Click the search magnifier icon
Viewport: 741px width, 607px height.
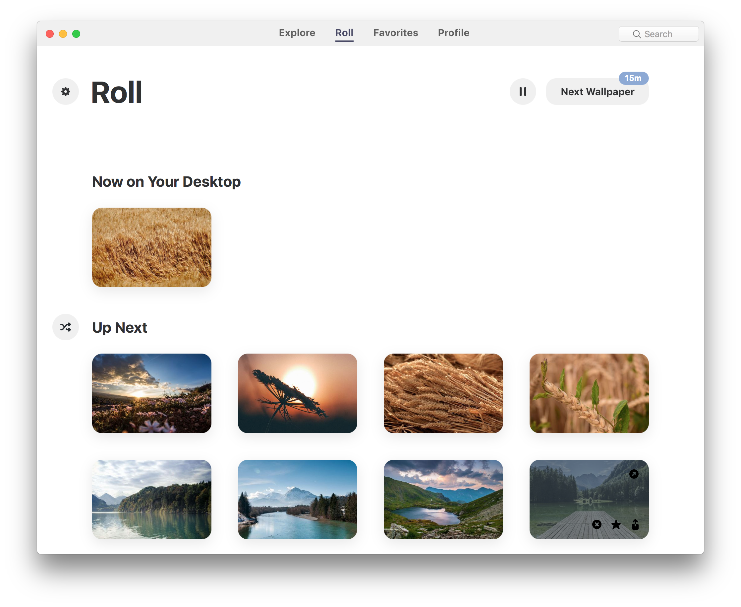(637, 34)
